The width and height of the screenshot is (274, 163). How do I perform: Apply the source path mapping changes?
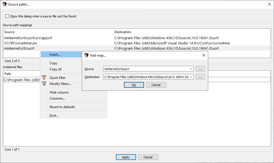click(126, 157)
